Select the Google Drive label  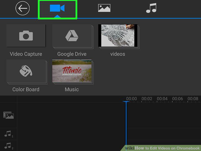(72, 54)
